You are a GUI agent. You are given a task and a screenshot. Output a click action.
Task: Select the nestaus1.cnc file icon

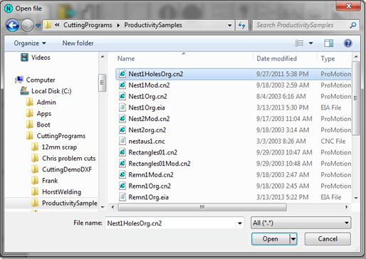tap(122, 141)
